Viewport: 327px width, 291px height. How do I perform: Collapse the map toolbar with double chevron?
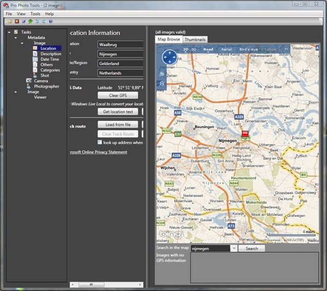coord(286,49)
